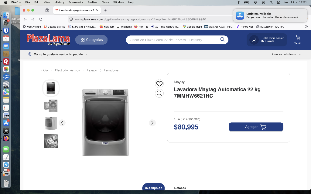Image resolution: width=311 pixels, height=194 pixels.
Task: Open Google Maps bookmark
Action: [x=192, y=27]
